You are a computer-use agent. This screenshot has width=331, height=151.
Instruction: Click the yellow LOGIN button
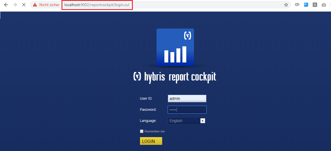point(151,141)
